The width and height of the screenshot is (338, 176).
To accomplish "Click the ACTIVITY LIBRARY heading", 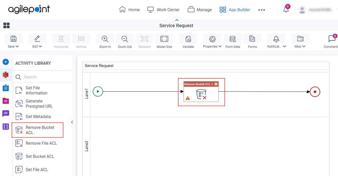I will (33, 63).
